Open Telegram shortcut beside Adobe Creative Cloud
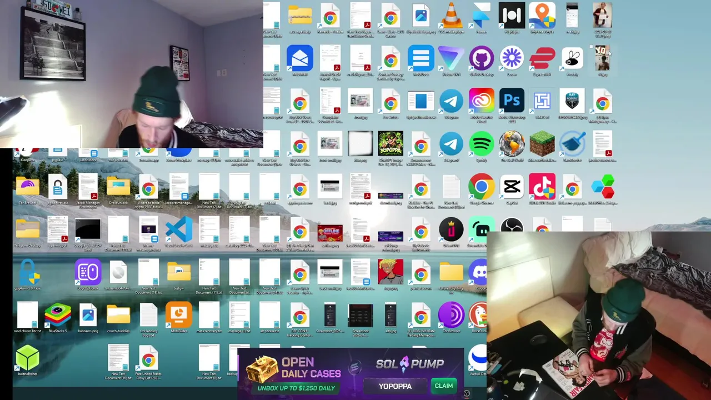The height and width of the screenshot is (400, 711). (x=451, y=102)
